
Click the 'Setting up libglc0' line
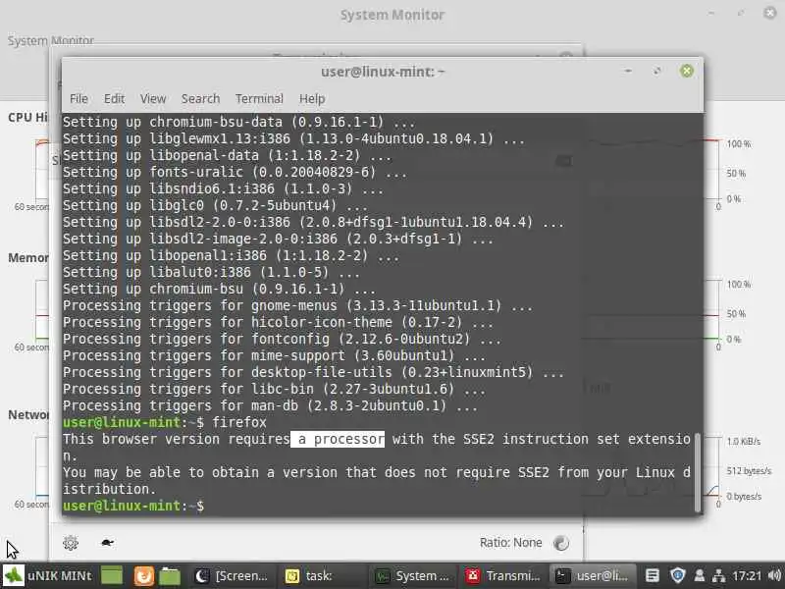[x=215, y=206]
